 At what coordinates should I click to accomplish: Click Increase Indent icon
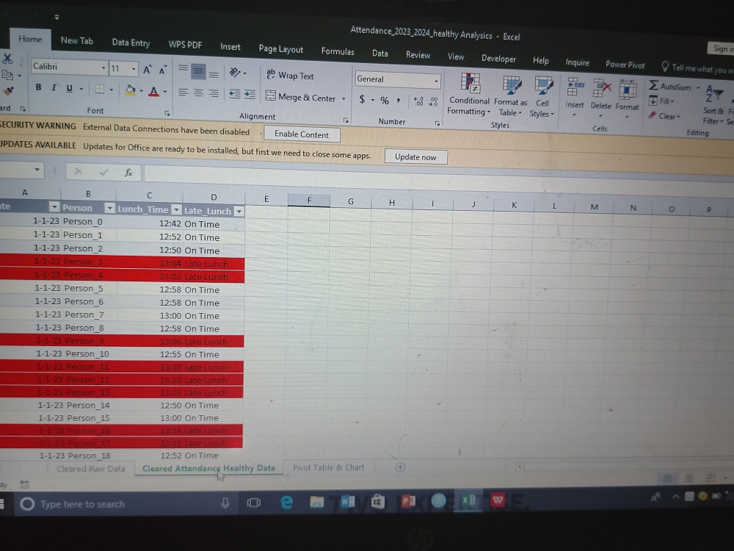pyautogui.click(x=250, y=95)
